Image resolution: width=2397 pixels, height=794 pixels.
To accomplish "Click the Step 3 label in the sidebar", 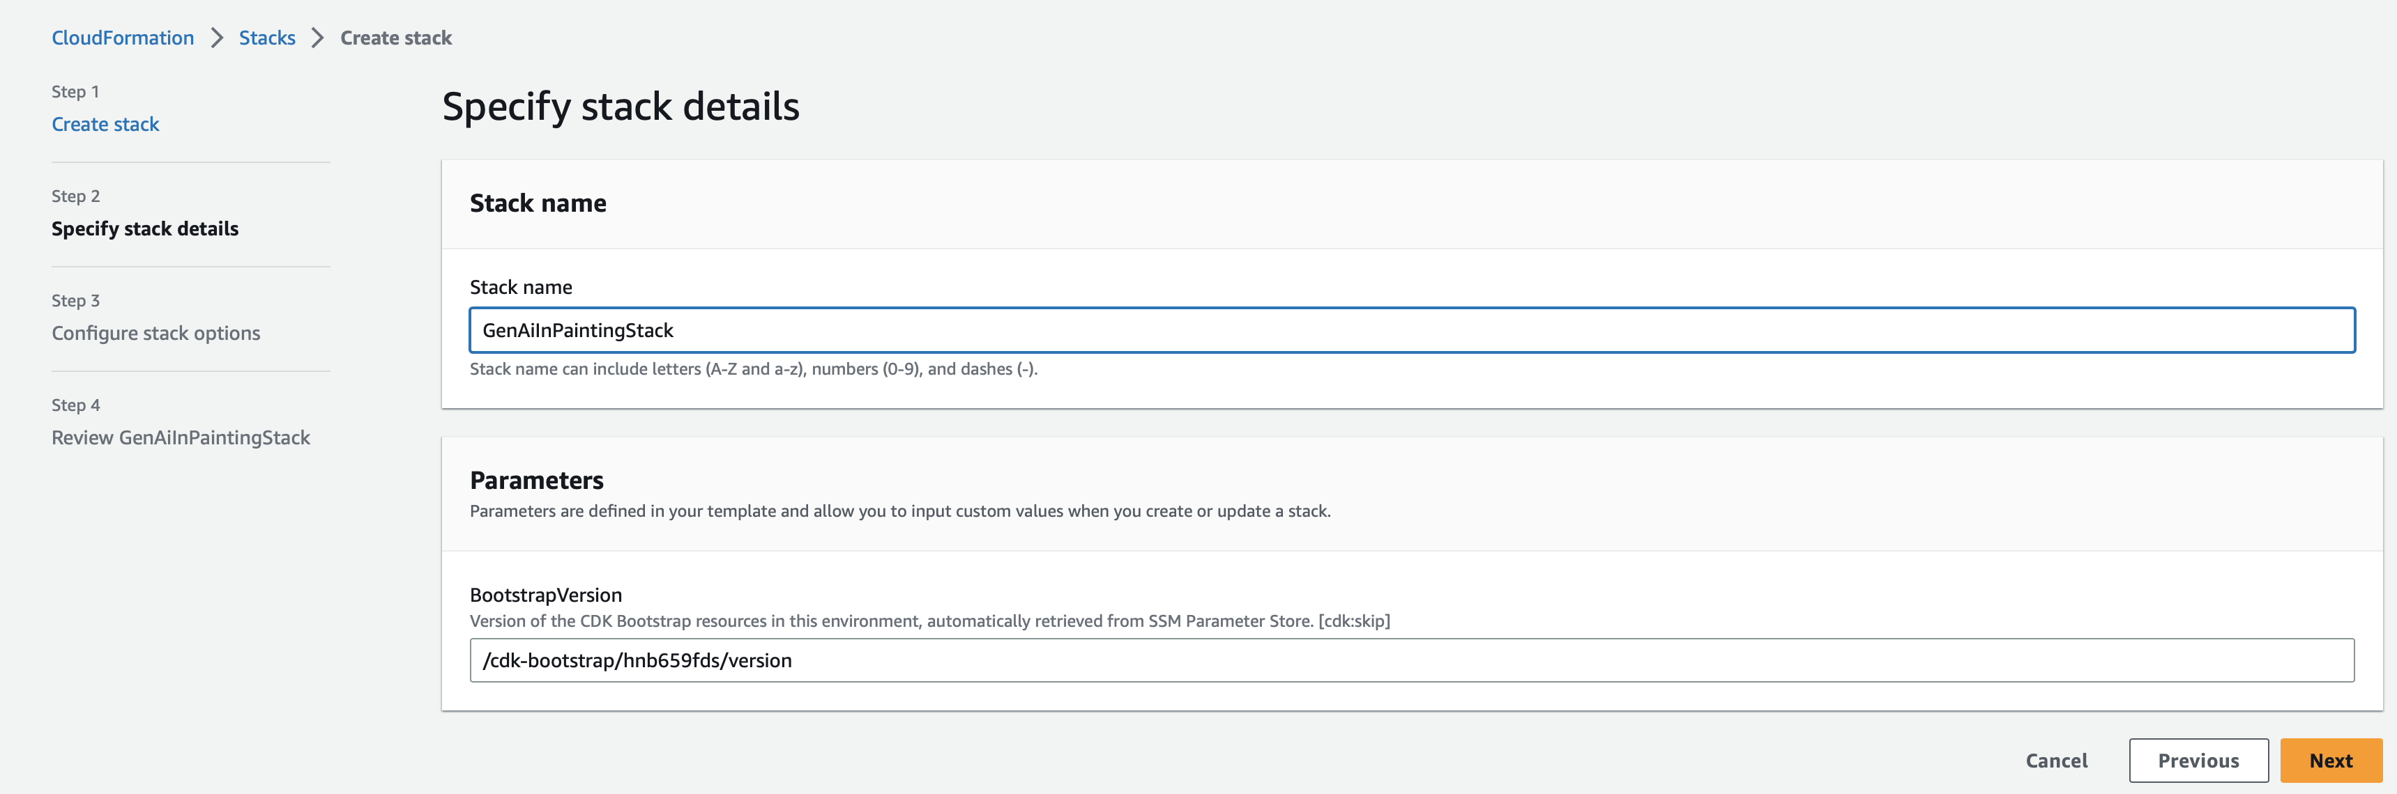I will 75,300.
